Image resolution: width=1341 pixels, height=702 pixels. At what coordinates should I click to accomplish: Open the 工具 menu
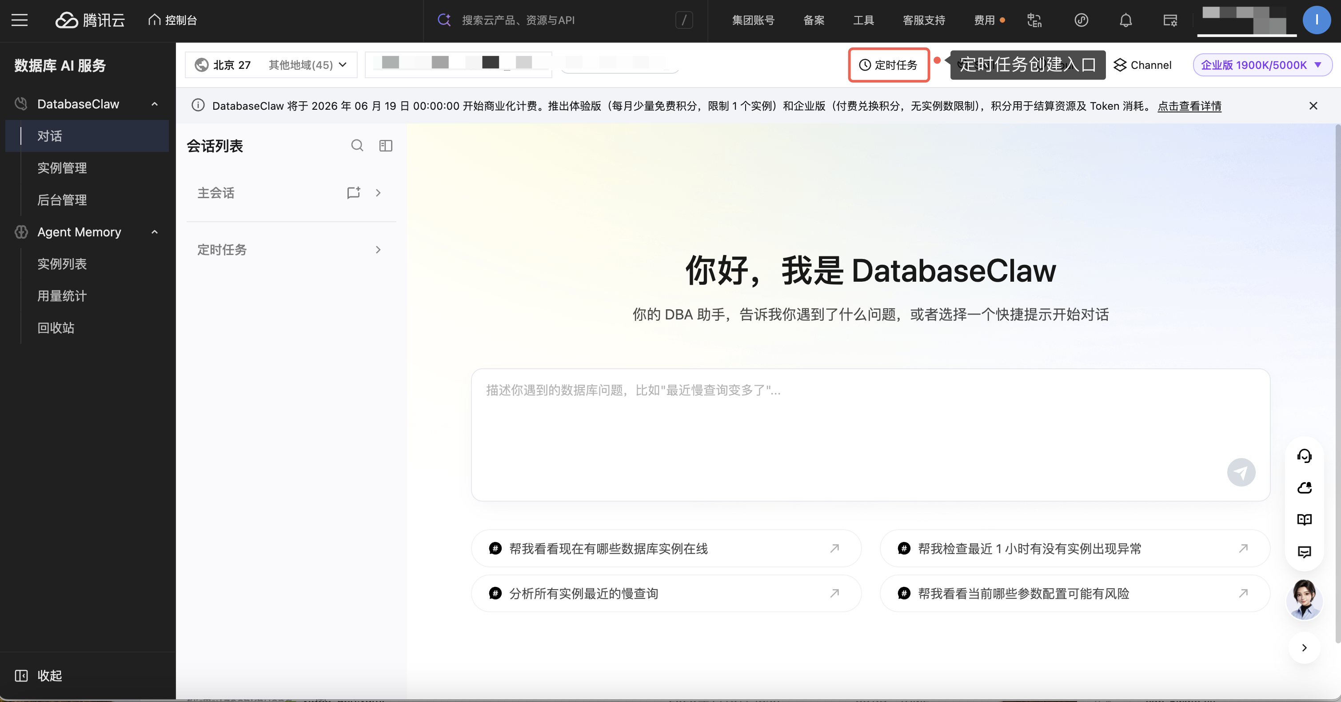tap(863, 20)
